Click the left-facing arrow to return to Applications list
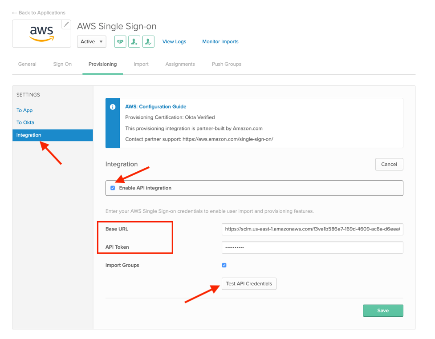 click(14, 12)
